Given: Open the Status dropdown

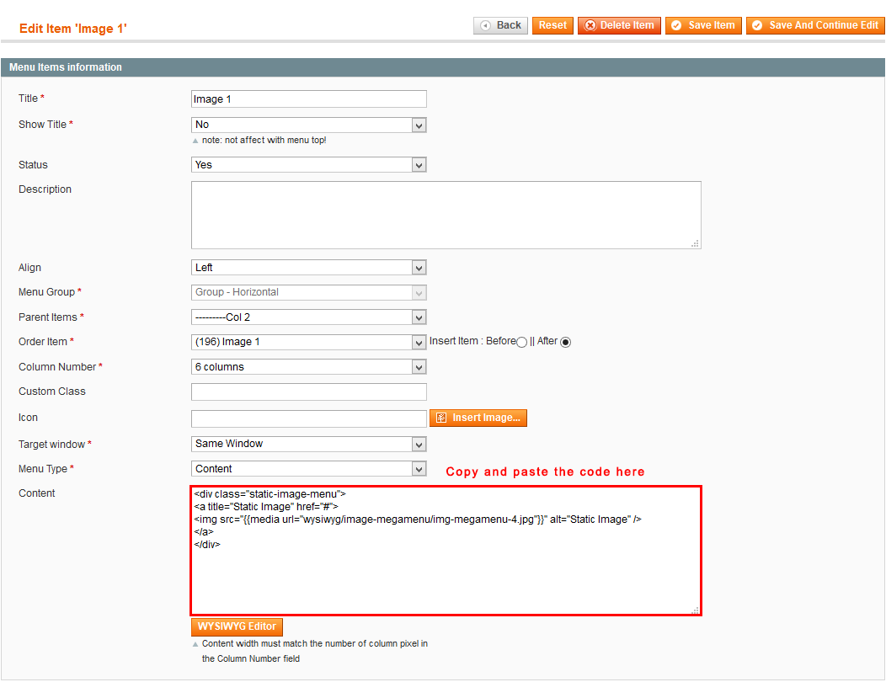Looking at the screenshot, I should pyautogui.click(x=308, y=165).
